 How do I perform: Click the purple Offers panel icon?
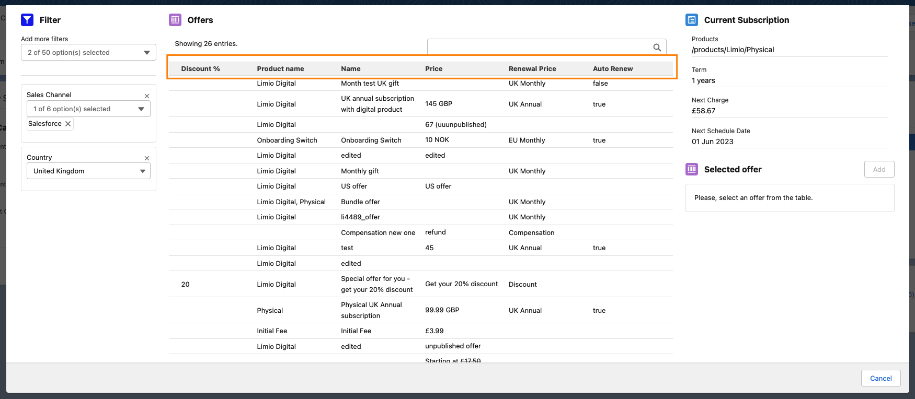(x=175, y=20)
